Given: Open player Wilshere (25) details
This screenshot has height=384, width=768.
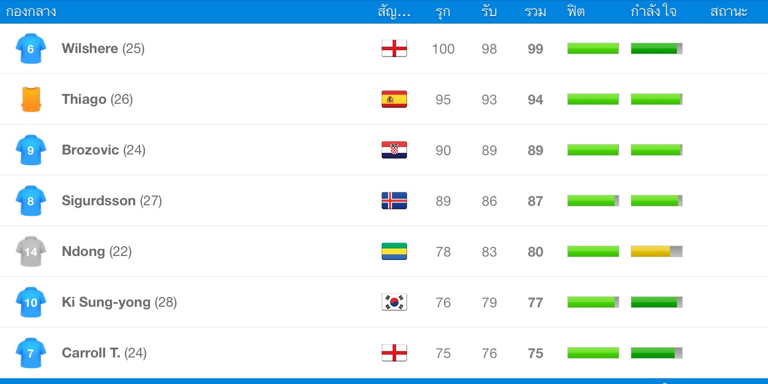Looking at the screenshot, I should (103, 48).
